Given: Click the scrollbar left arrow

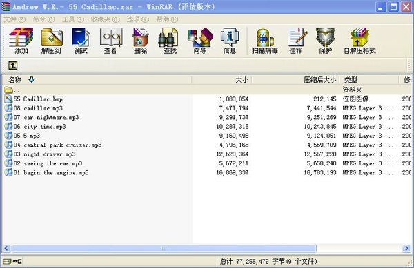Looking at the screenshot, I should pyautogui.click(x=7, y=248).
